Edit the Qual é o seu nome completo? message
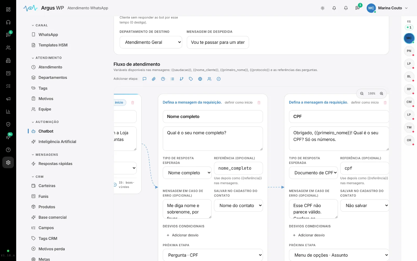 (x=213, y=139)
